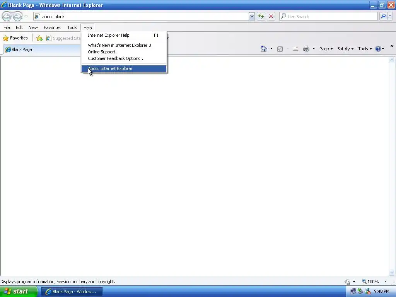Select Online Support from Help menu

(x=124, y=52)
